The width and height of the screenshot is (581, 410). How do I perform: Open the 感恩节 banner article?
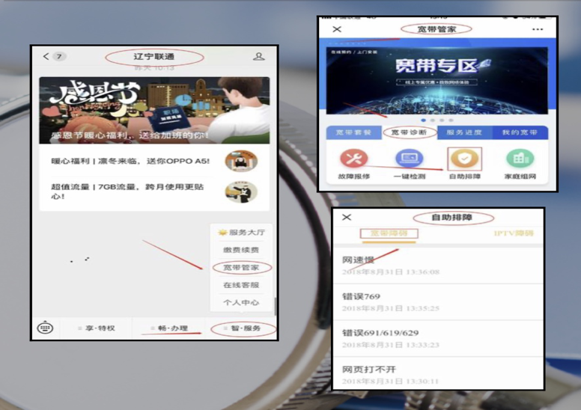[154, 111]
